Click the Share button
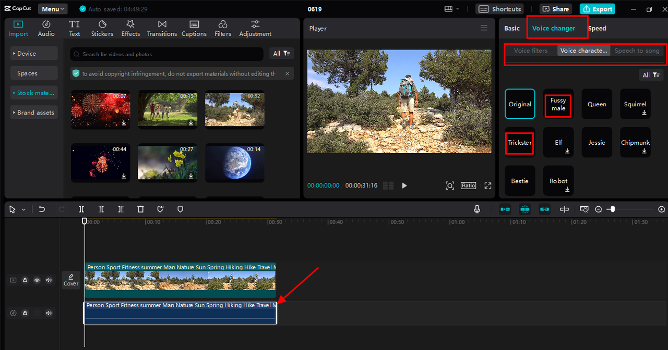Viewport: 668px width, 350px height. coord(555,9)
